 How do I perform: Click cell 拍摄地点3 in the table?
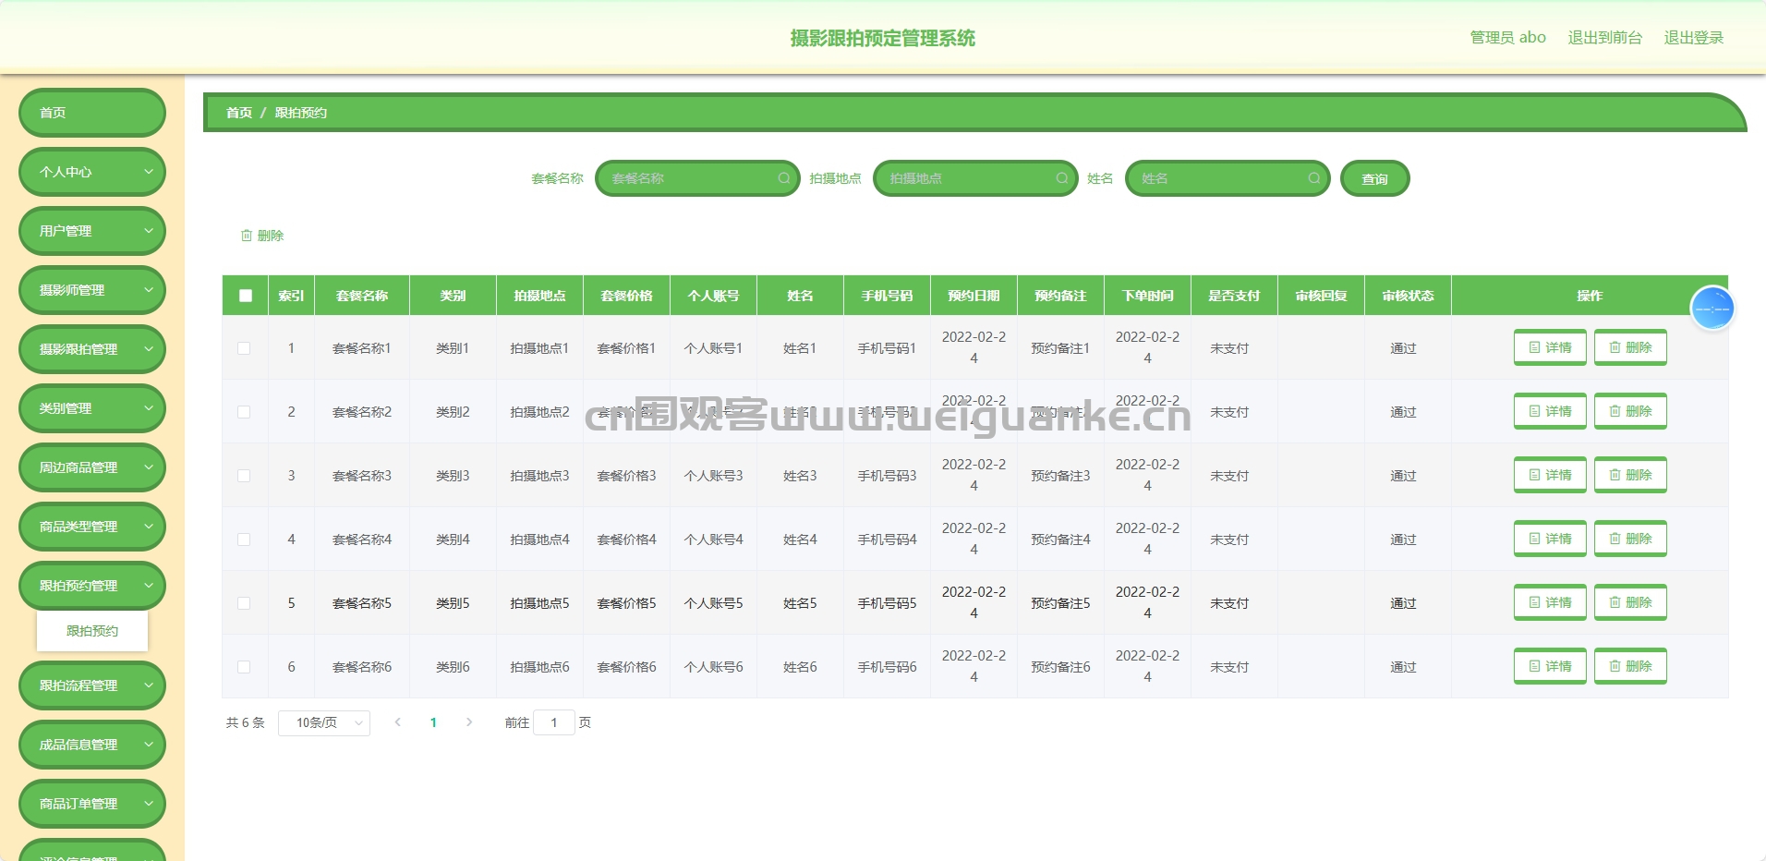click(539, 476)
